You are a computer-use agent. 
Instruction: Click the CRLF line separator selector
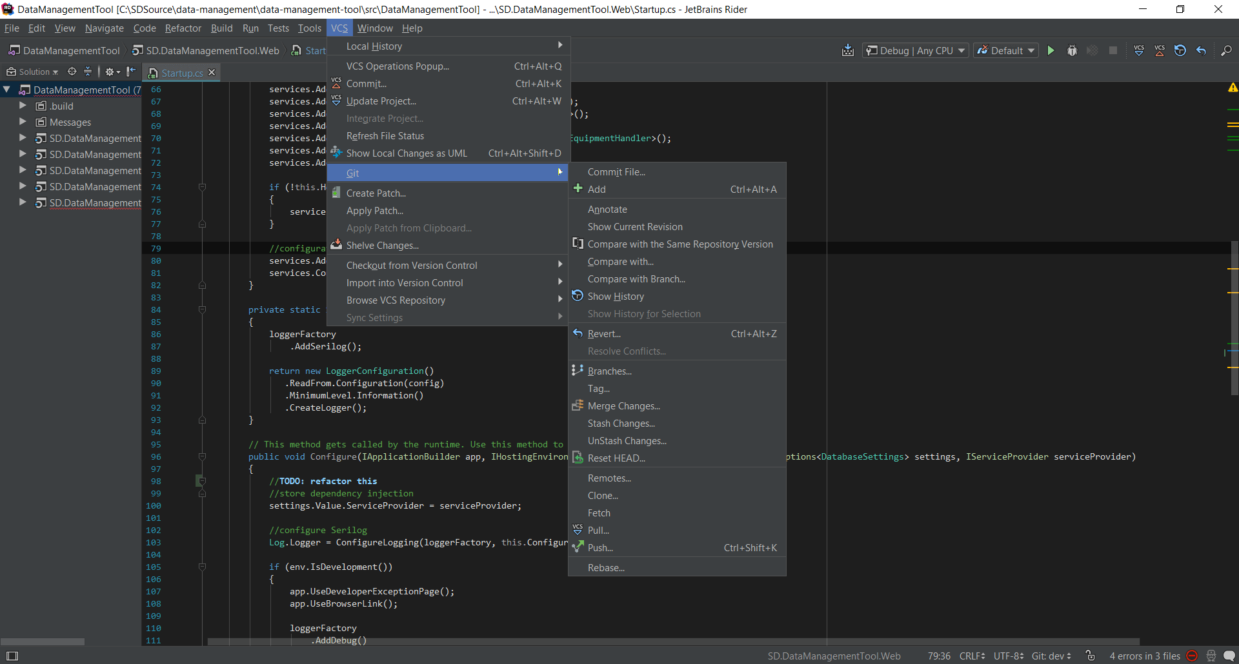[x=972, y=656]
